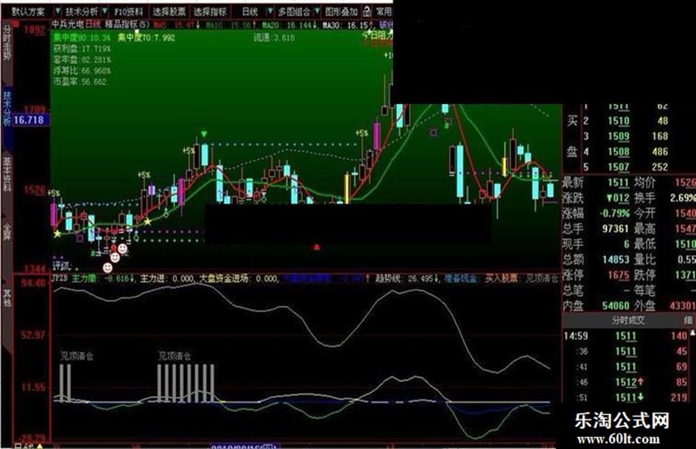Viewport: 696px width, 449px height.
Task: Click the 评级 label at chart bottom-left
Action: (61, 266)
